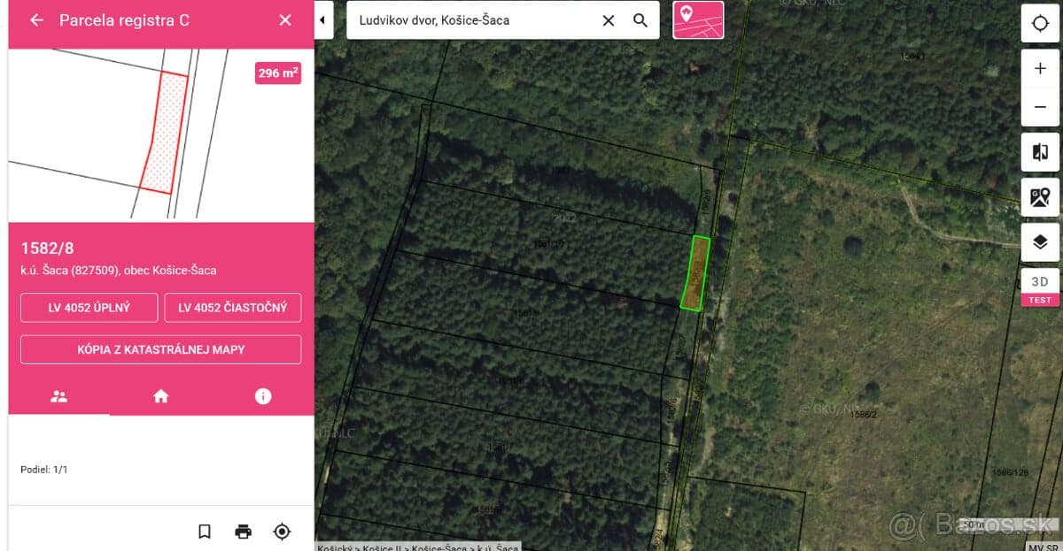
Task: Bookmark this parcel
Action: pyautogui.click(x=205, y=532)
